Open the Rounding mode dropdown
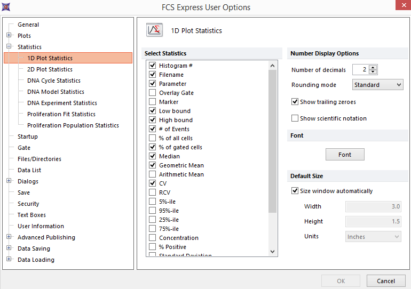The width and height of the screenshot is (411, 289). click(378, 85)
